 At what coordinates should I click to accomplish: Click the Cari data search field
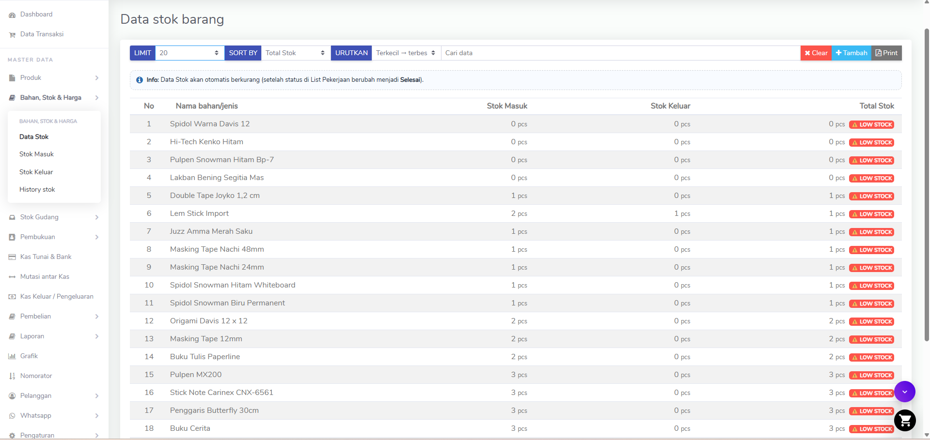(620, 53)
